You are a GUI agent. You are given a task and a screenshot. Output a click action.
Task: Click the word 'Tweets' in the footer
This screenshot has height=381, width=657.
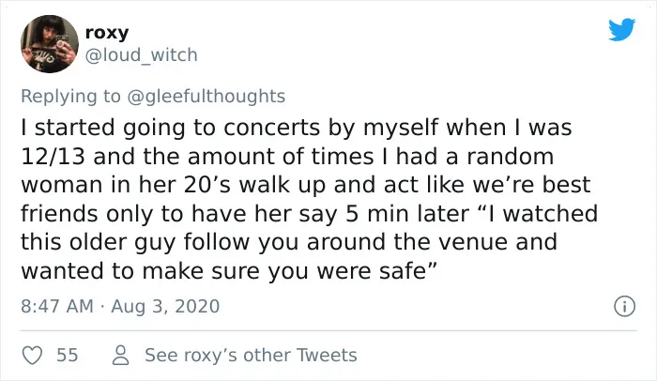(327, 355)
